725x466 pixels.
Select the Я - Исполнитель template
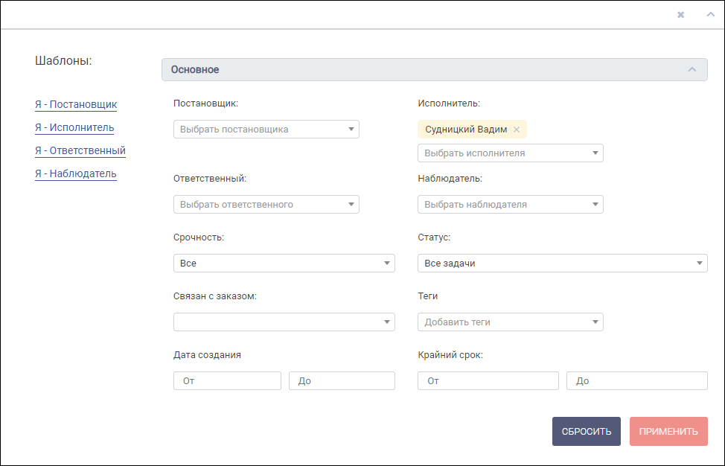click(x=74, y=127)
